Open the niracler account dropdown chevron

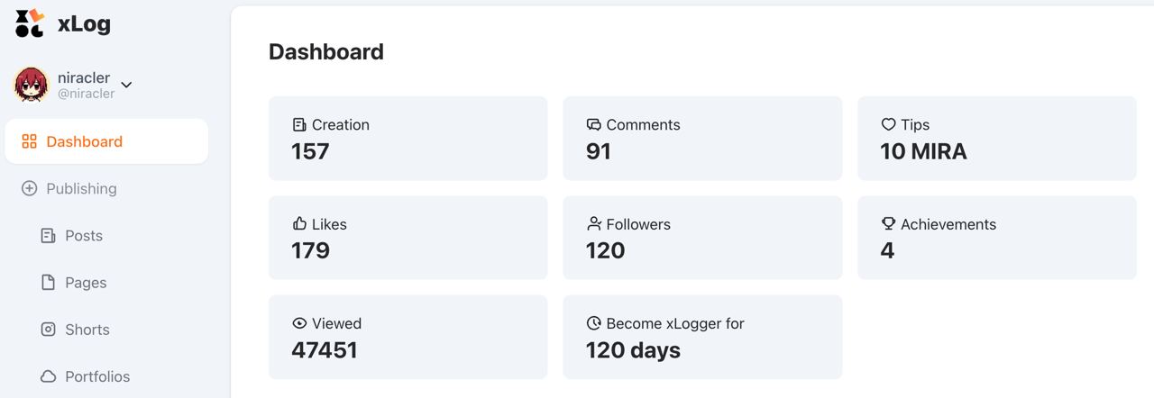click(x=126, y=85)
